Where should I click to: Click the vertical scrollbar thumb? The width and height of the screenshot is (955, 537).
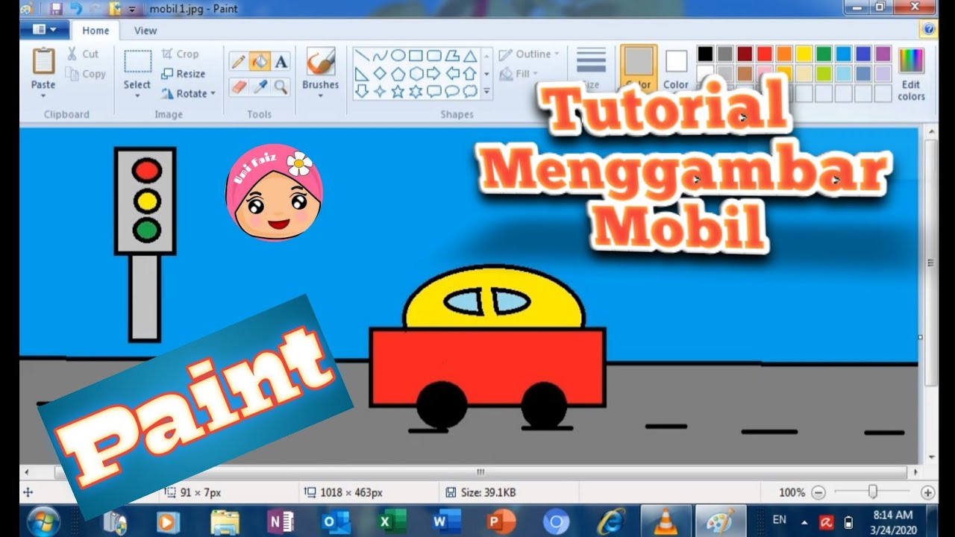coord(930,263)
